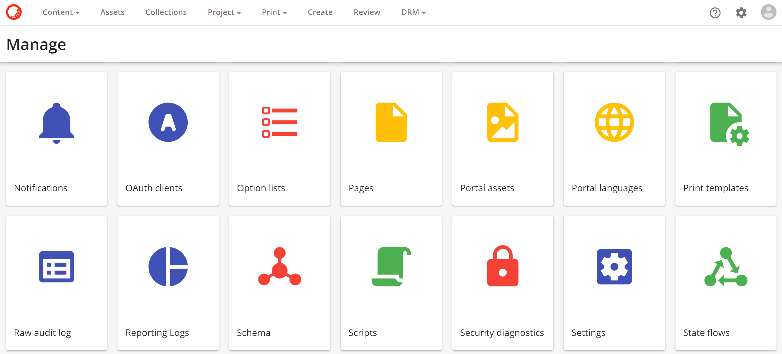Click the yellow Pages document icon
The image size is (782, 354).
click(x=391, y=122)
